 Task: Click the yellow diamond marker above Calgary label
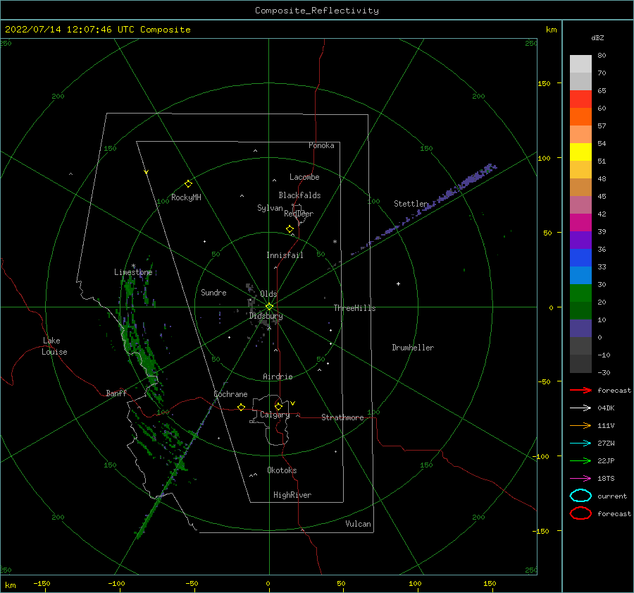click(x=278, y=406)
